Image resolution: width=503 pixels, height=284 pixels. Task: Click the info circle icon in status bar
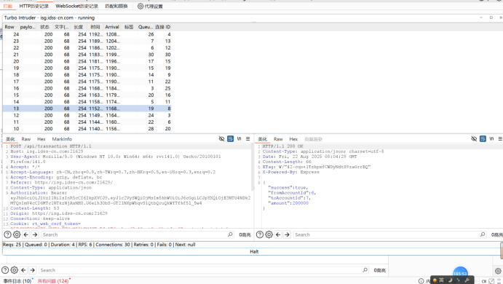coord(421,281)
